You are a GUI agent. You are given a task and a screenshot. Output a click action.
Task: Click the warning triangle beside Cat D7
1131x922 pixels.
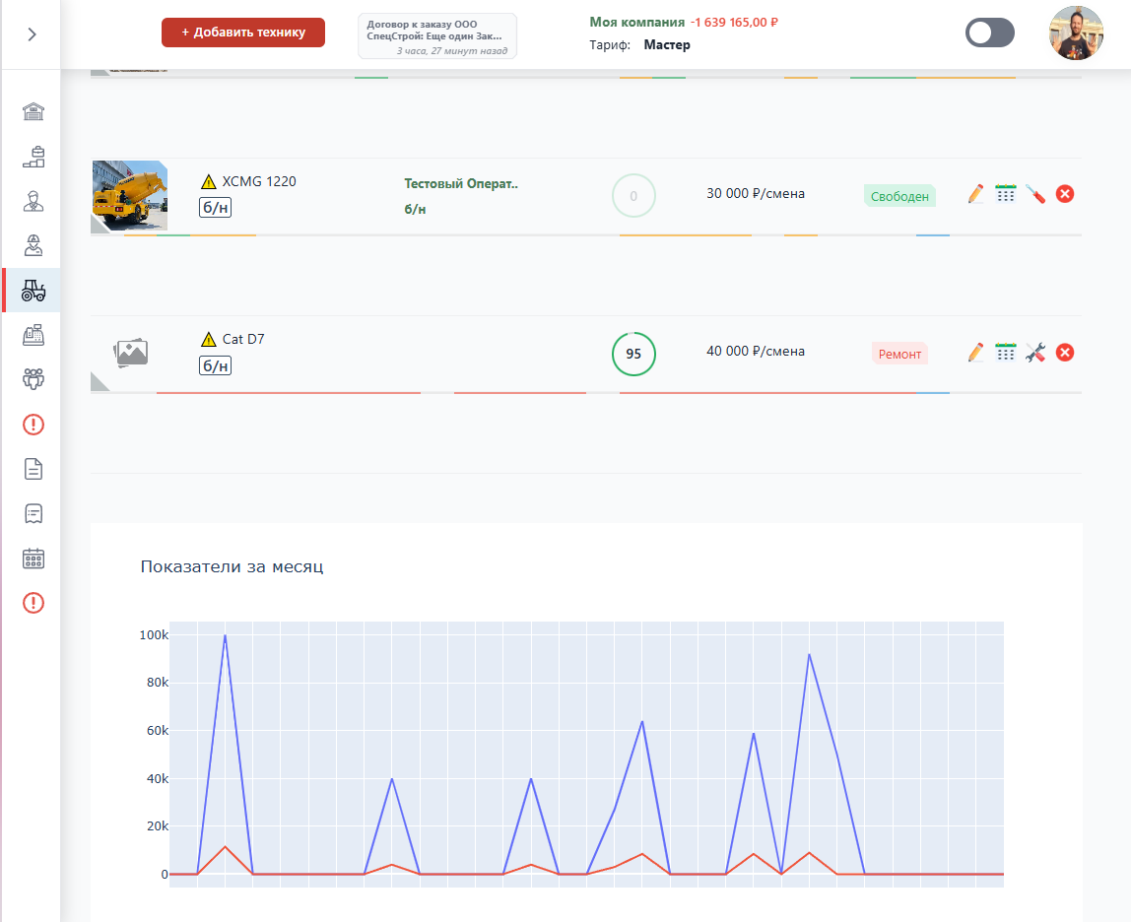pyautogui.click(x=209, y=339)
